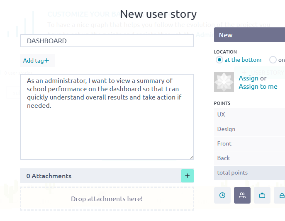The image size is (285, 221).
Task: Toggle the team requirement people icon
Action: coord(242,195)
